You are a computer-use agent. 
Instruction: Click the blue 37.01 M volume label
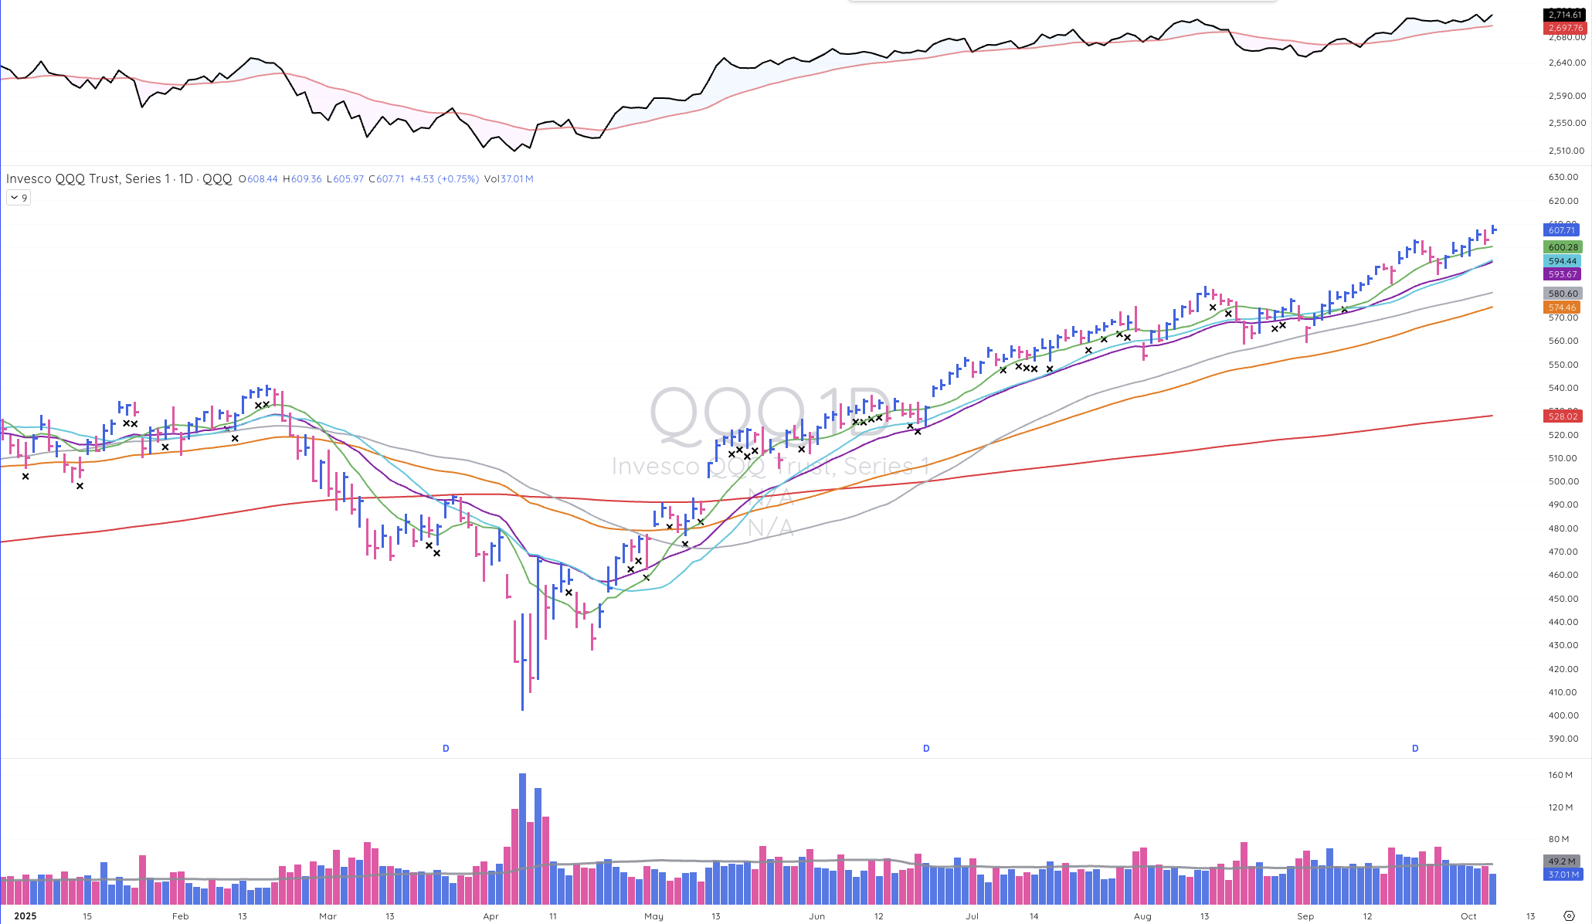1562,875
